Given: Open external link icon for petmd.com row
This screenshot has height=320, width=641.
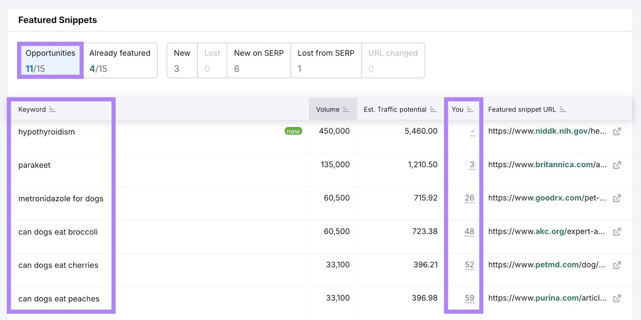Looking at the screenshot, I should [617, 265].
